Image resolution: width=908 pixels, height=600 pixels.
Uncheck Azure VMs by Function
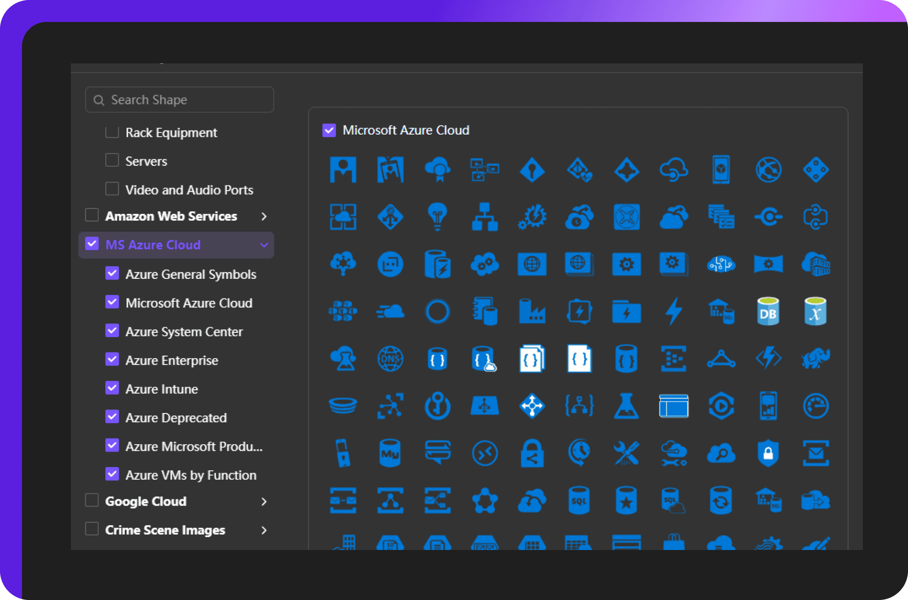point(112,474)
